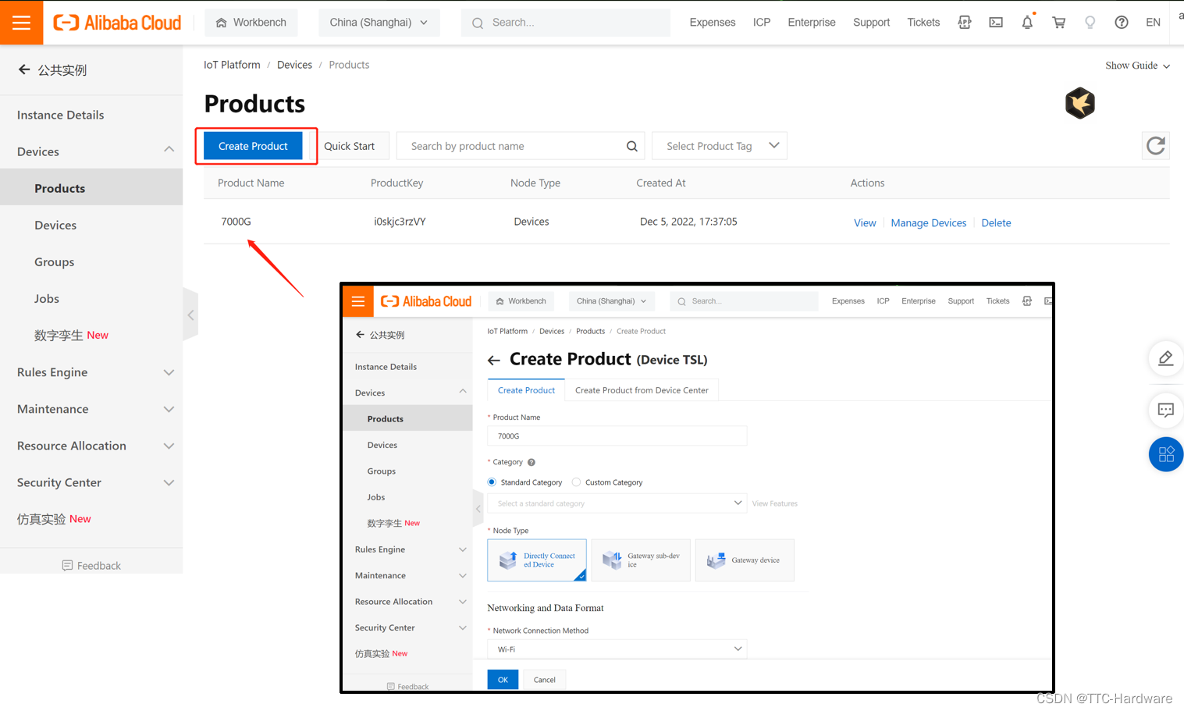The width and height of the screenshot is (1184, 711).
Task: Open Enterprise menu in main header
Action: point(812,23)
